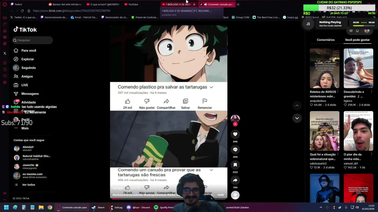Open Windows Start menu
This screenshot has height=212, width=378.
[x=6, y=207]
